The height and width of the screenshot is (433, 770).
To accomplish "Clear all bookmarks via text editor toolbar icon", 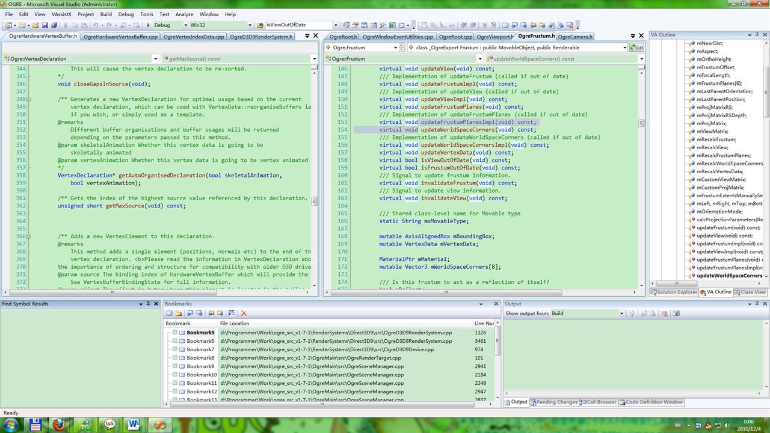I will coord(570,25).
